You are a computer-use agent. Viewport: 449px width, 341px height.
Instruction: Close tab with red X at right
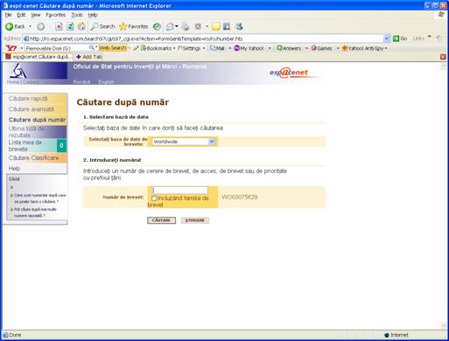(x=443, y=57)
